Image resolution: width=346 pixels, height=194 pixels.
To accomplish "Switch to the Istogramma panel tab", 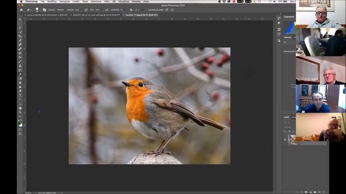I will (x=289, y=17).
